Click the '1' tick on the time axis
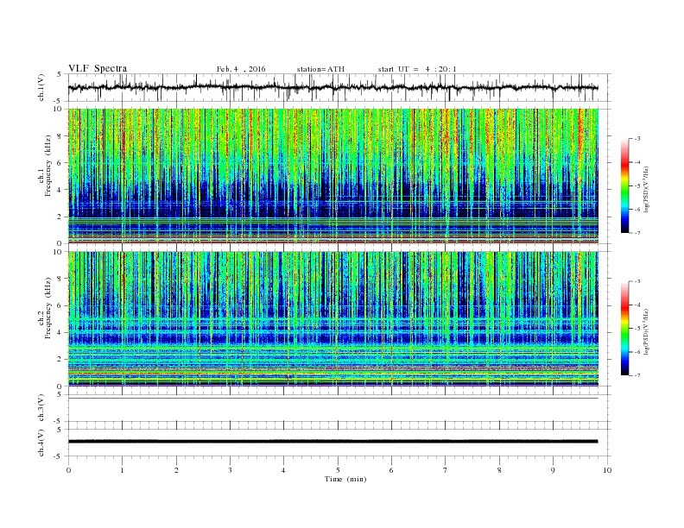684x528 pixels. pos(122,470)
